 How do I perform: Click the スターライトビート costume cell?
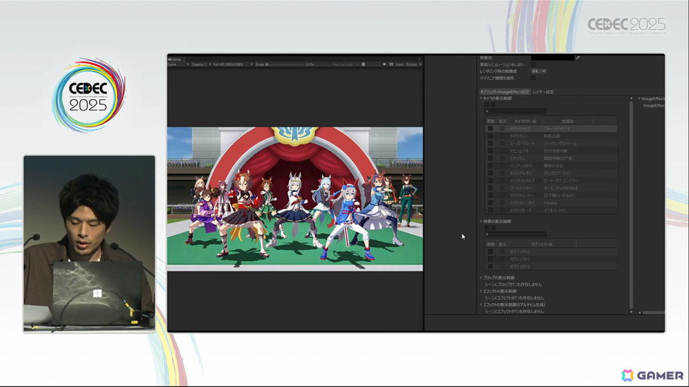click(557, 129)
